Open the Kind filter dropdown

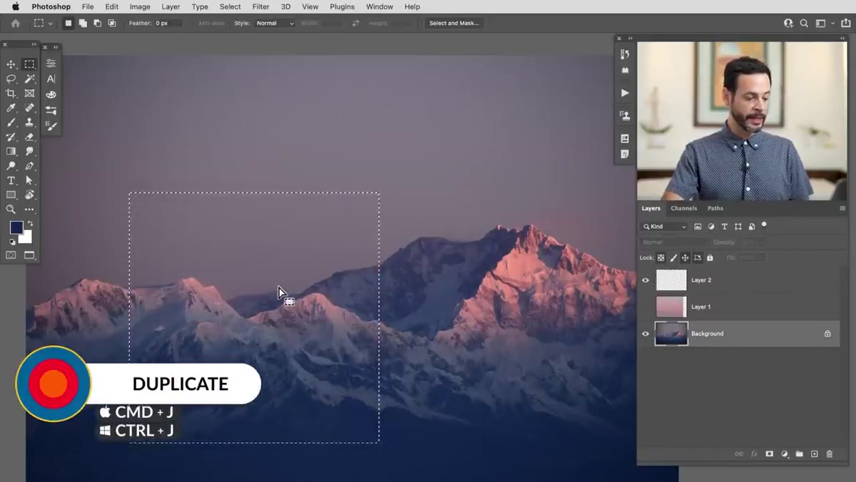665,227
